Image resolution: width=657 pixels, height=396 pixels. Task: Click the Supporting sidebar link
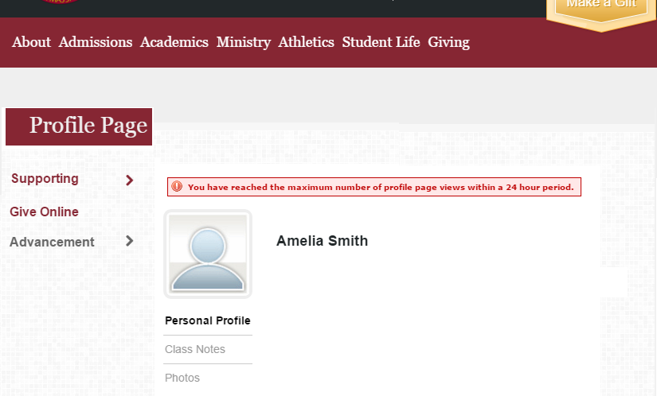coord(45,179)
